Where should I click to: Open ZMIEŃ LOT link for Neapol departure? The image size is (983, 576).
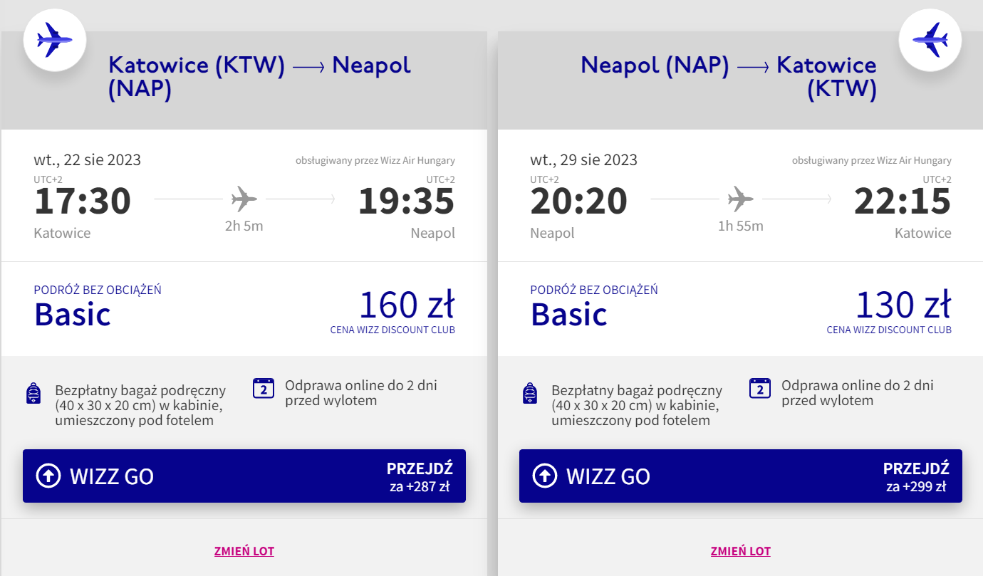741,551
